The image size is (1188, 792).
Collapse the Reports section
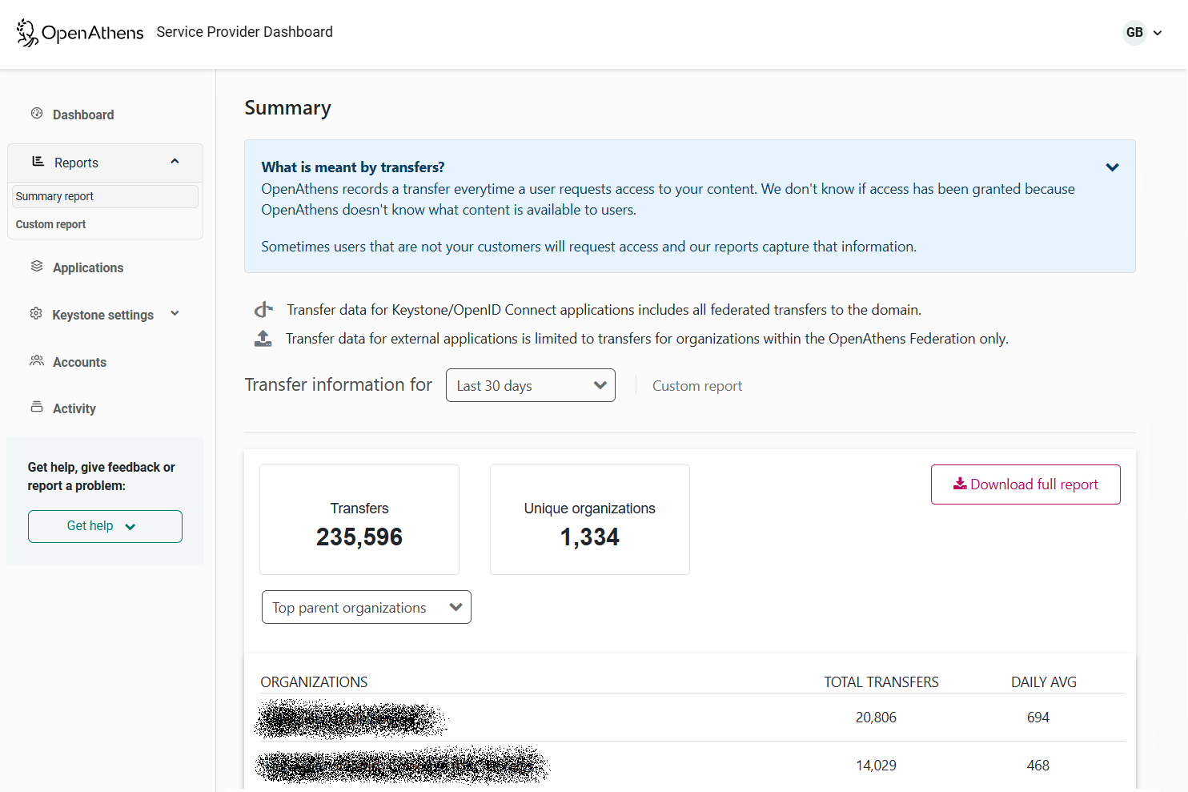175,161
